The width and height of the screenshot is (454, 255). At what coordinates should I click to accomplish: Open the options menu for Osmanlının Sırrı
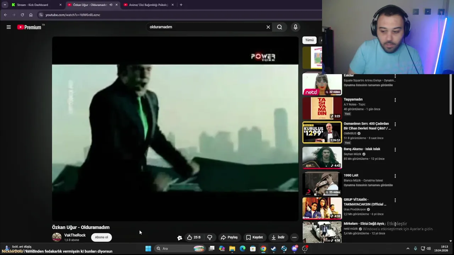(x=395, y=125)
